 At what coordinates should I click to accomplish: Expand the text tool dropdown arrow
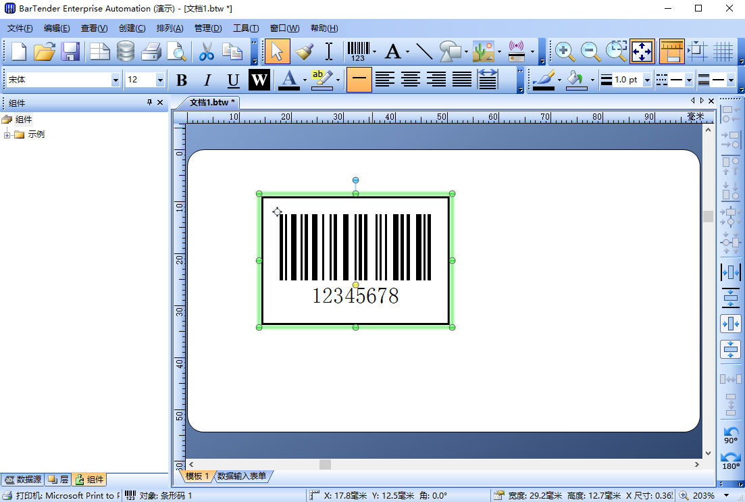pos(407,52)
